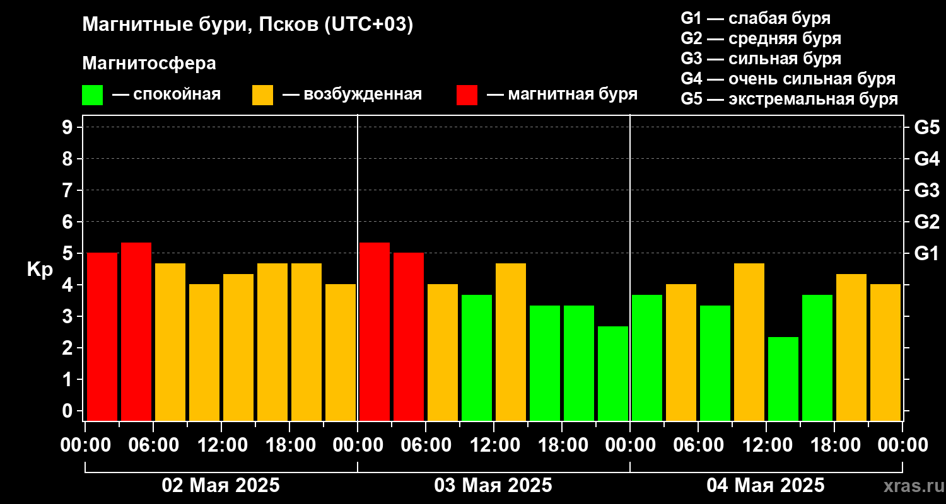Screen dimensions: 946x504
Task: Select the line G2 — средняя буря
Action: point(761,38)
